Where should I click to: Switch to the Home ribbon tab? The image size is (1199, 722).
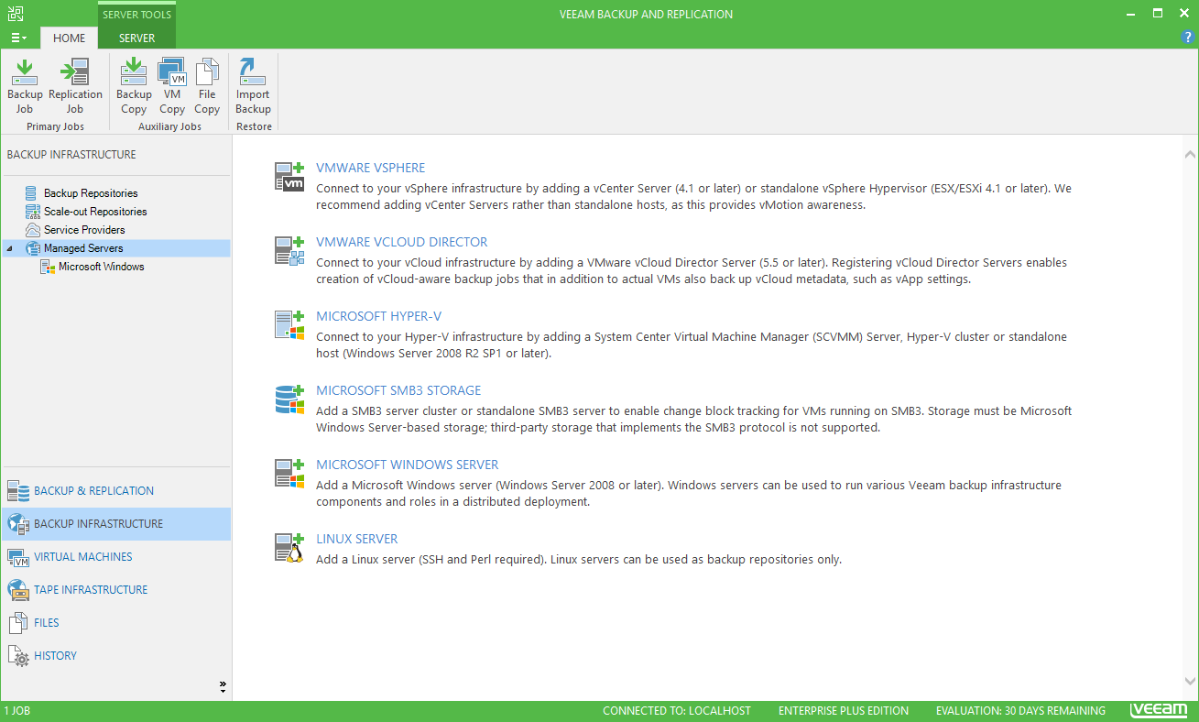coord(70,38)
